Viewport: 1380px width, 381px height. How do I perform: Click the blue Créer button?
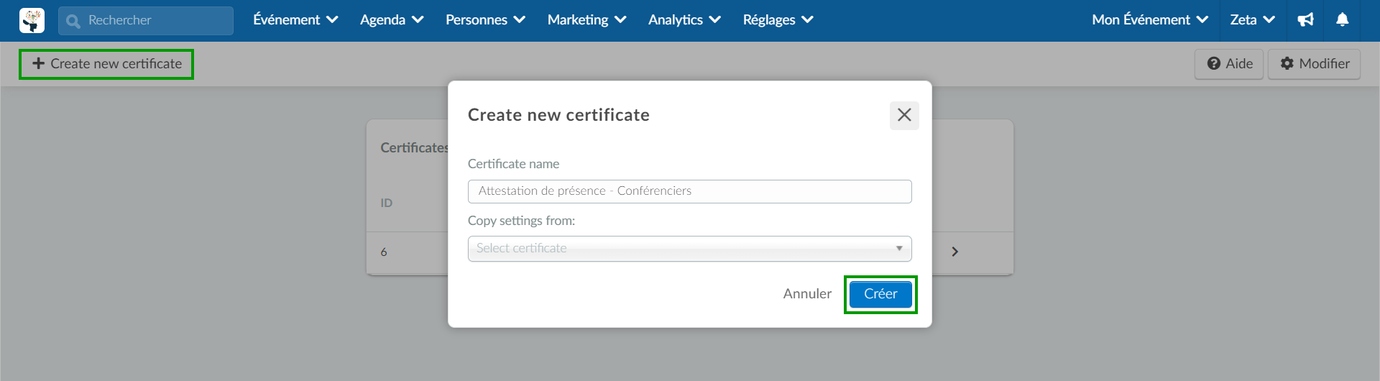point(880,294)
